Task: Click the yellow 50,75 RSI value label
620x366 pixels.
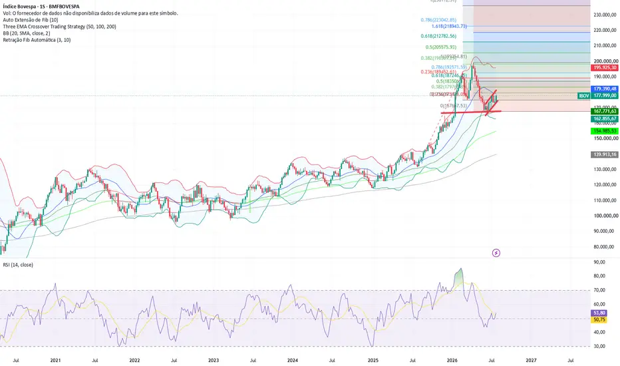Action: coord(599,319)
